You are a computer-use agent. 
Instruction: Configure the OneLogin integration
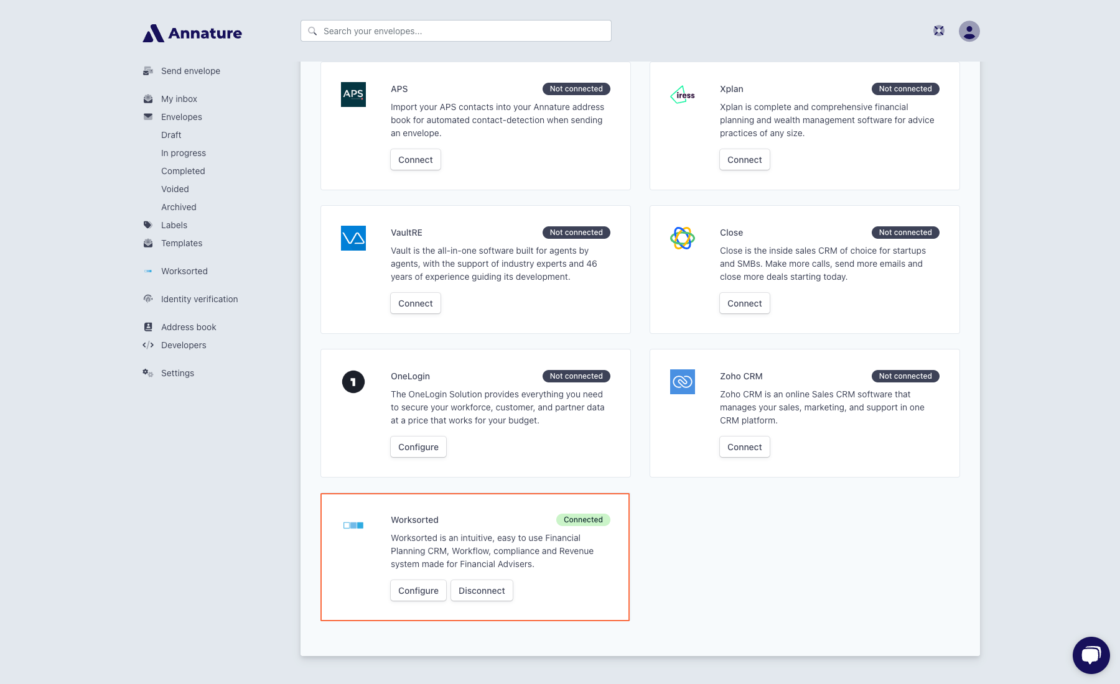[x=418, y=446]
